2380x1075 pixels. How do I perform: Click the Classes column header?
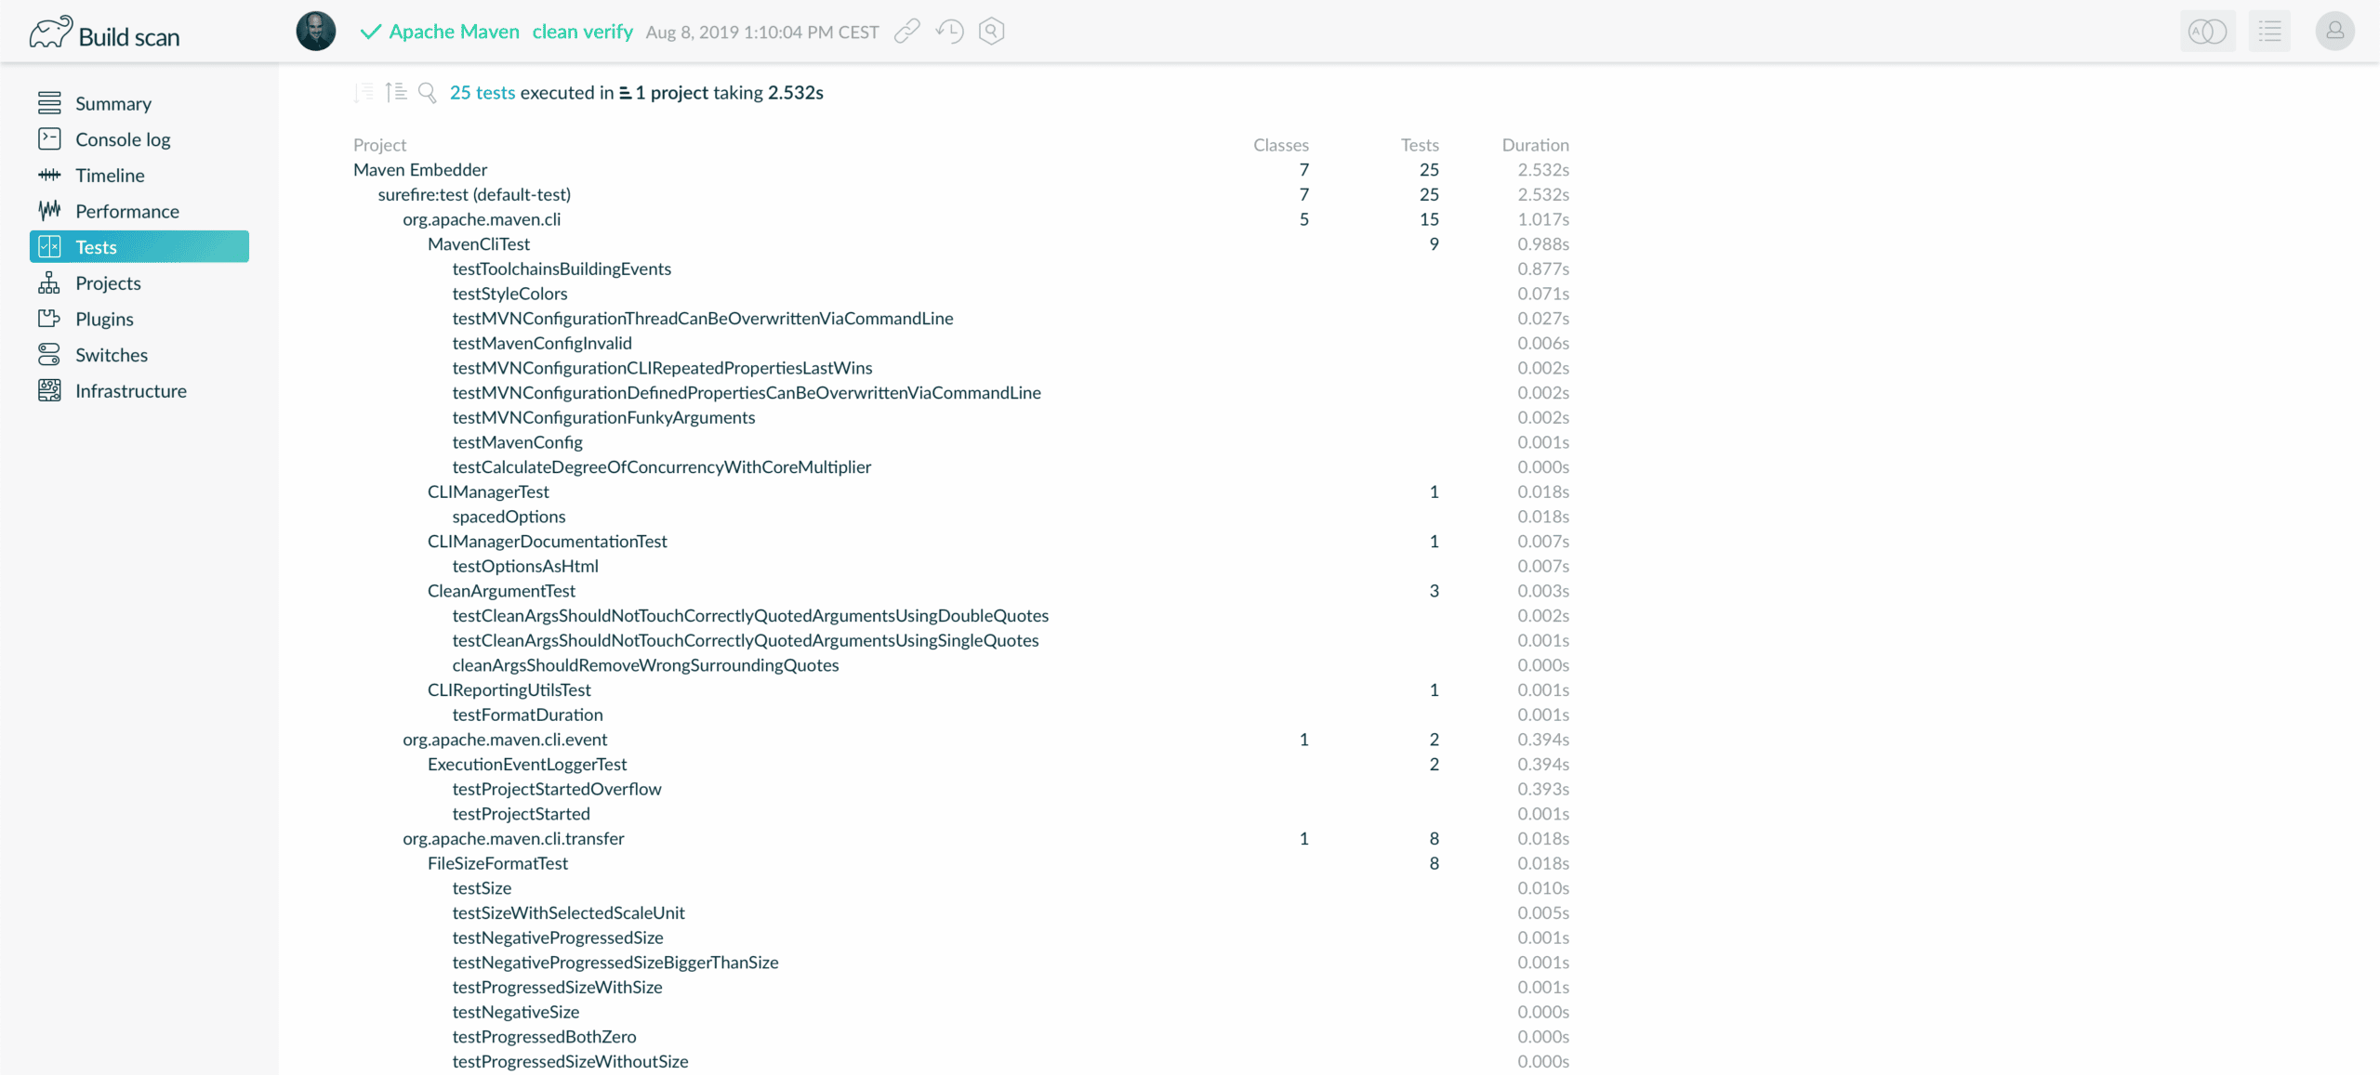pos(1280,145)
